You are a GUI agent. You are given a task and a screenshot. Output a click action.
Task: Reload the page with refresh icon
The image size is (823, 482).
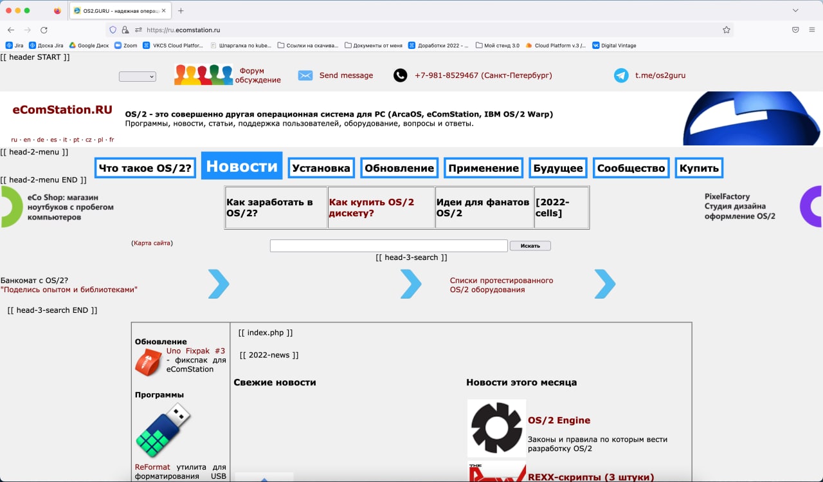[44, 30]
